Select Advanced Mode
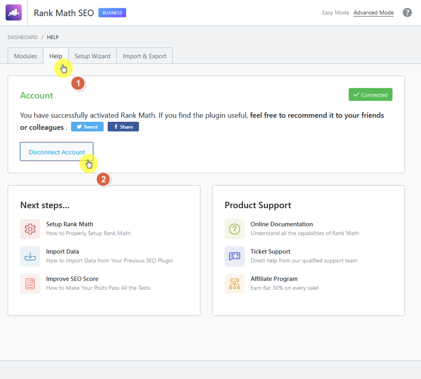The image size is (421, 379). point(373,13)
